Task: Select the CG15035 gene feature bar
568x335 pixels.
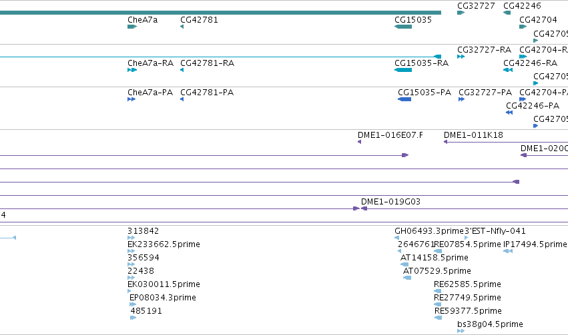Action: coord(403,27)
